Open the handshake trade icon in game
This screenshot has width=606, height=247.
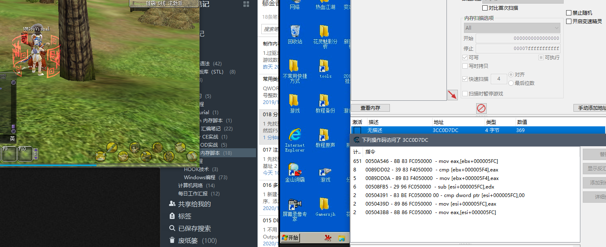coord(123,156)
